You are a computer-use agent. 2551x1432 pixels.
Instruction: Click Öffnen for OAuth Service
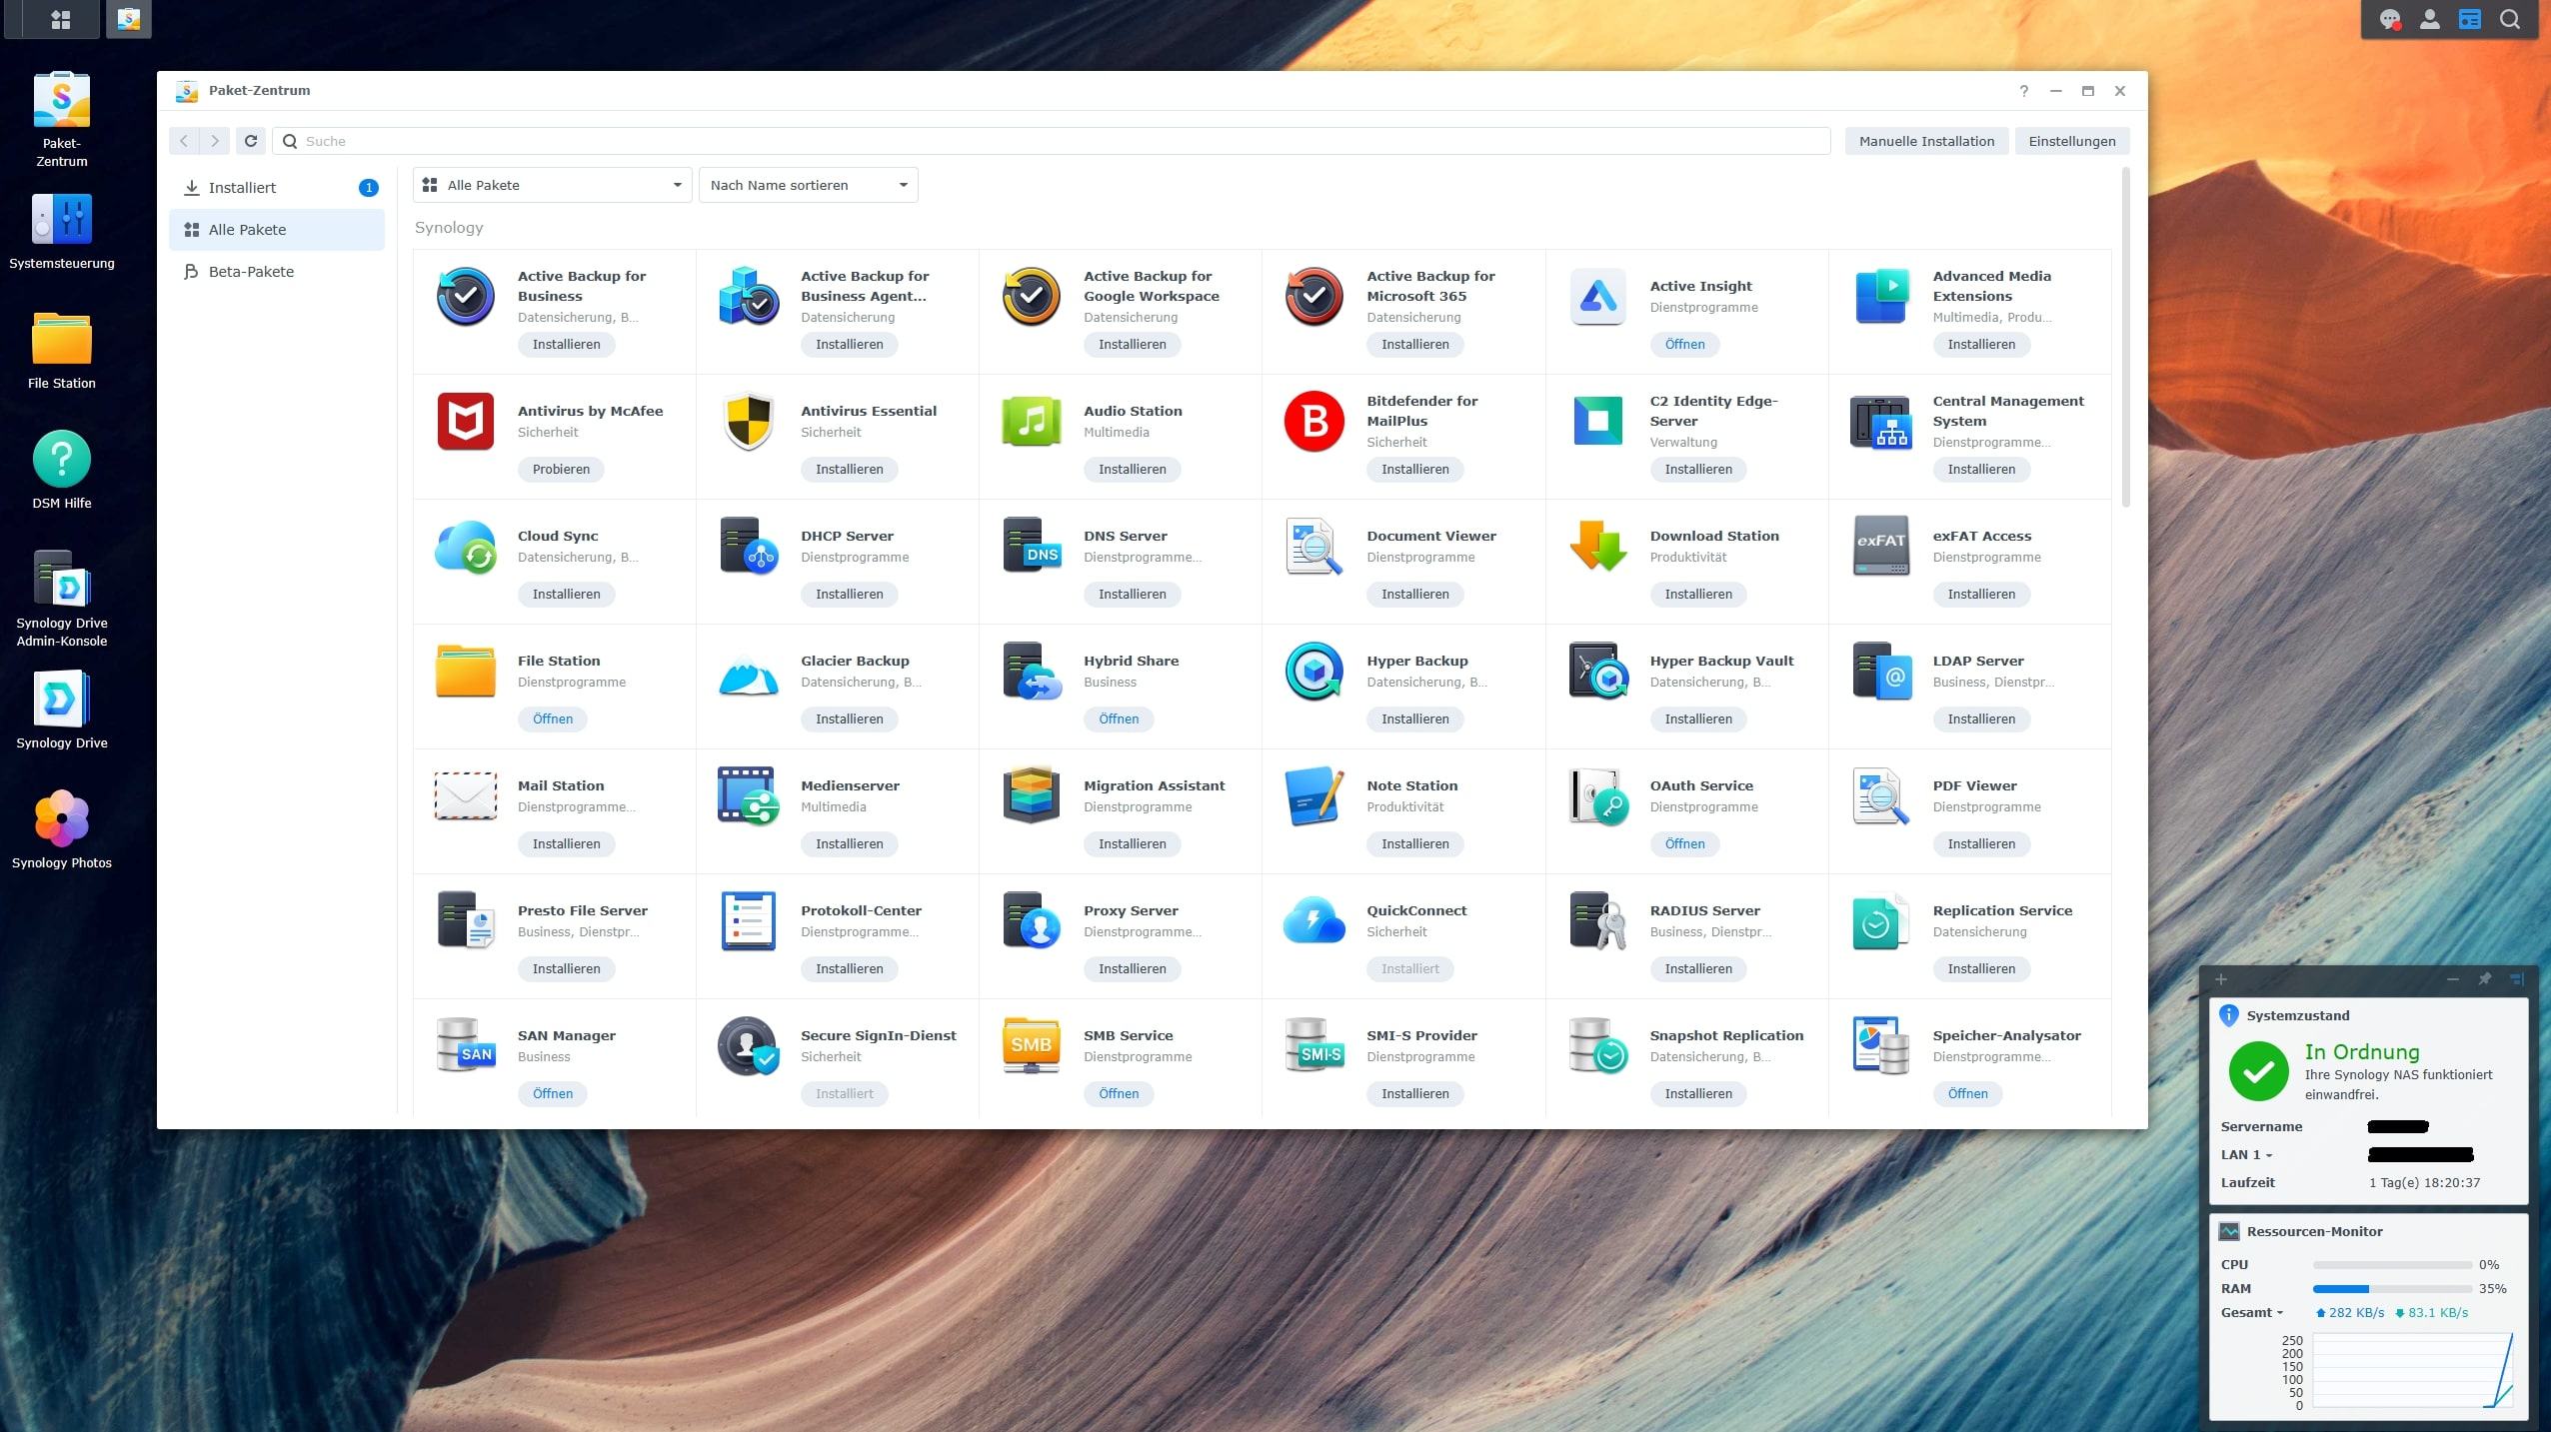pos(1684,843)
